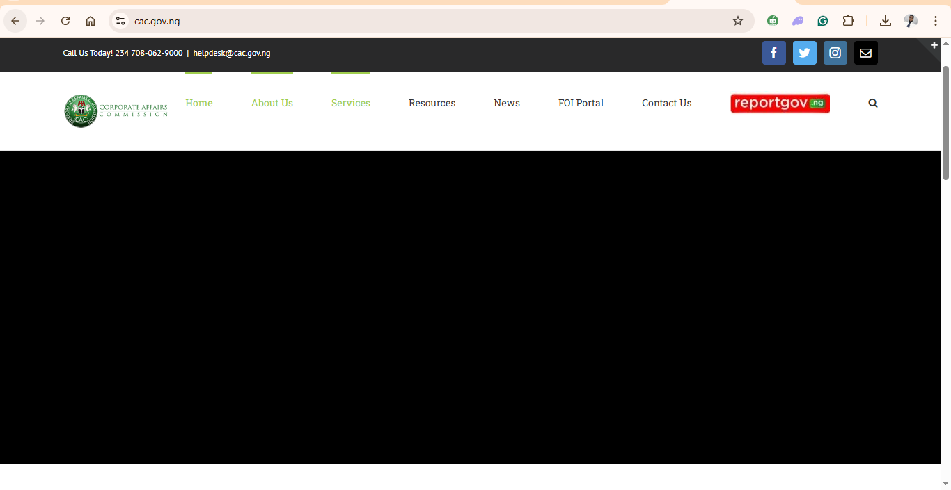Bookmark this page with the star icon

pos(738,21)
